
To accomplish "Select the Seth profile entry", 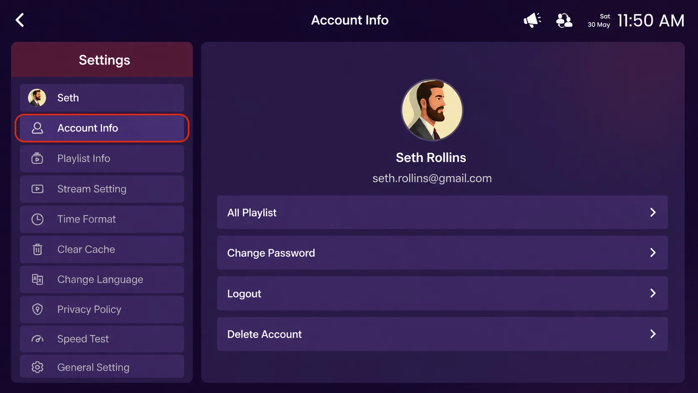I will click(x=102, y=98).
